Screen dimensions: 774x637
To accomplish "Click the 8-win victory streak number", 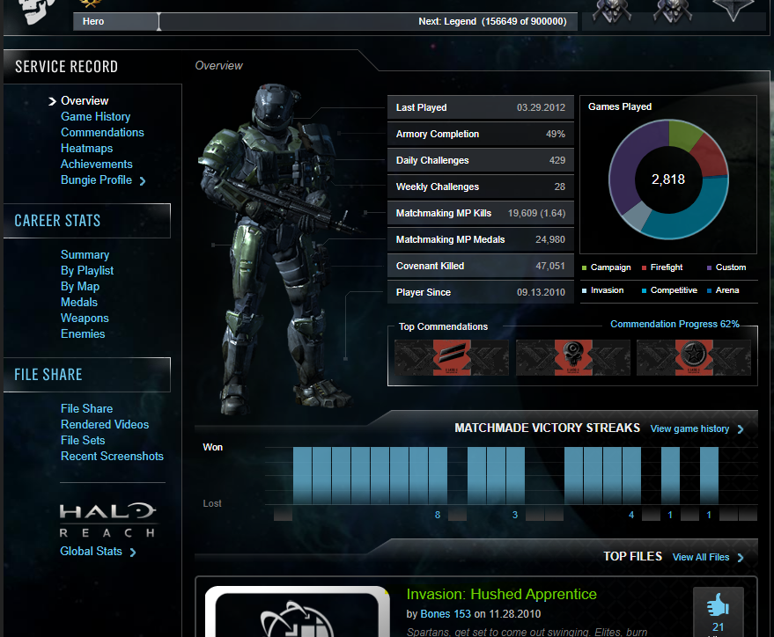I will tap(438, 515).
